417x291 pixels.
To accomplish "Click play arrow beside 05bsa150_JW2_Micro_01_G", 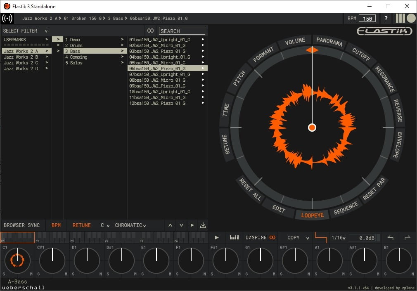I will (203, 62).
